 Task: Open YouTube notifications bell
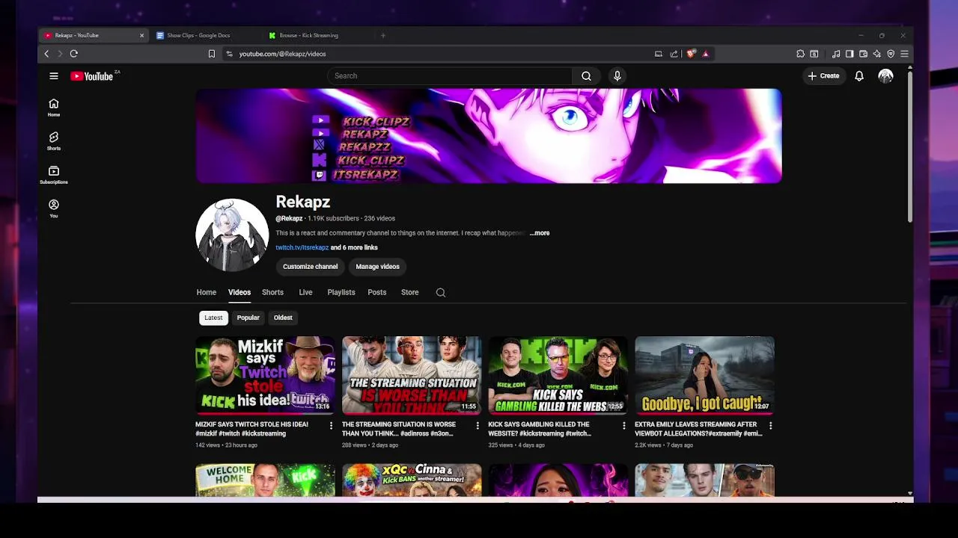pyautogui.click(x=859, y=75)
